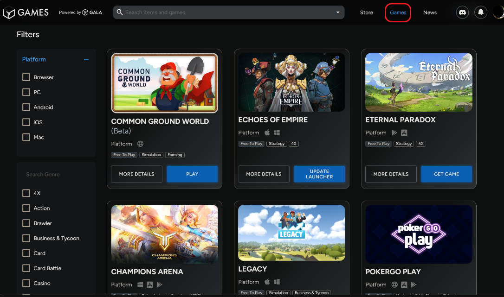Screen dimensions: 504x297
Task: Click the Legacy game title
Action: [x=252, y=269]
